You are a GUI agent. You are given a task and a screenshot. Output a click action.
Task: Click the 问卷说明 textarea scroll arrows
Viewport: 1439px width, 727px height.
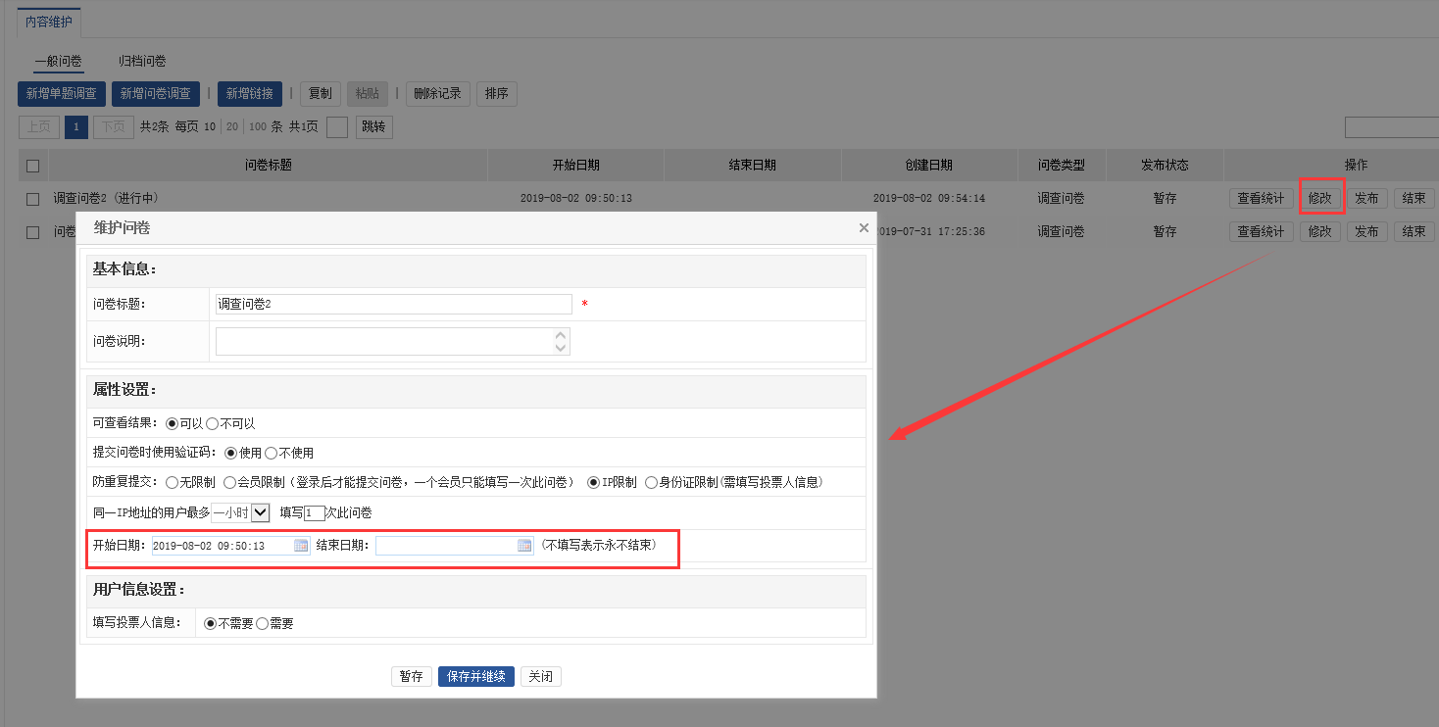click(561, 341)
